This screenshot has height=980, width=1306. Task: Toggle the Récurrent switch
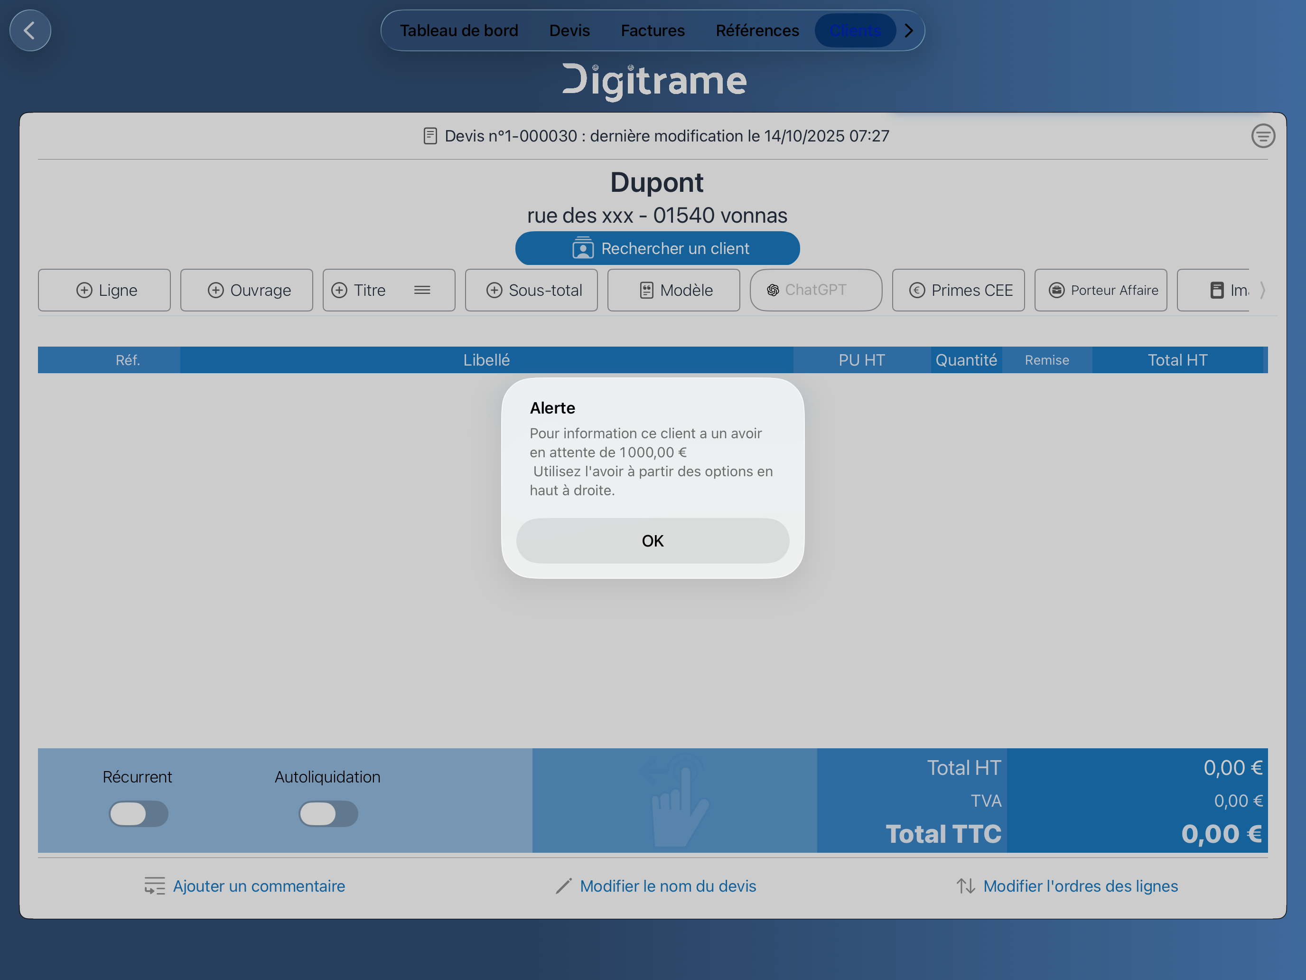(x=139, y=813)
